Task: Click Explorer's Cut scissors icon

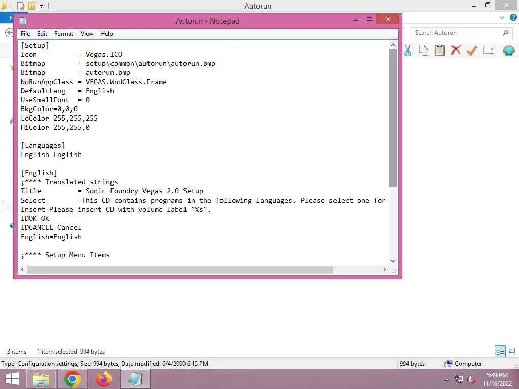Action: coord(408,50)
